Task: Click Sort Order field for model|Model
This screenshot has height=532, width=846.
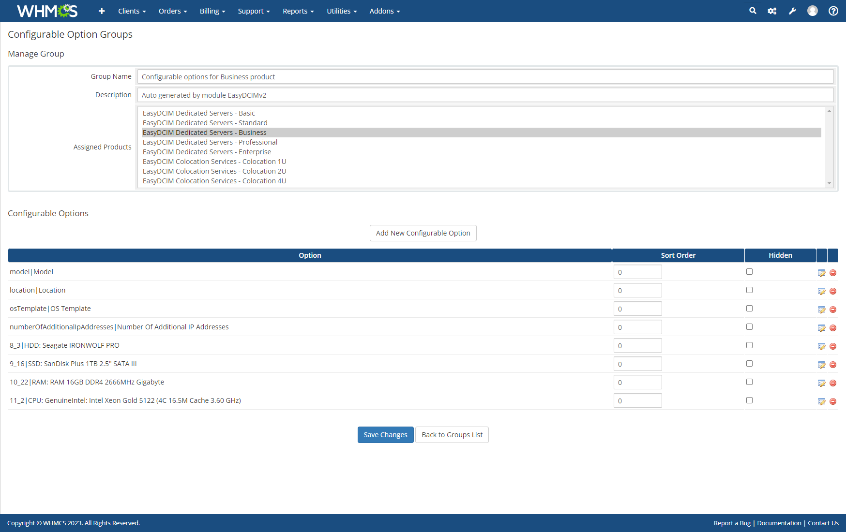Action: pos(637,272)
